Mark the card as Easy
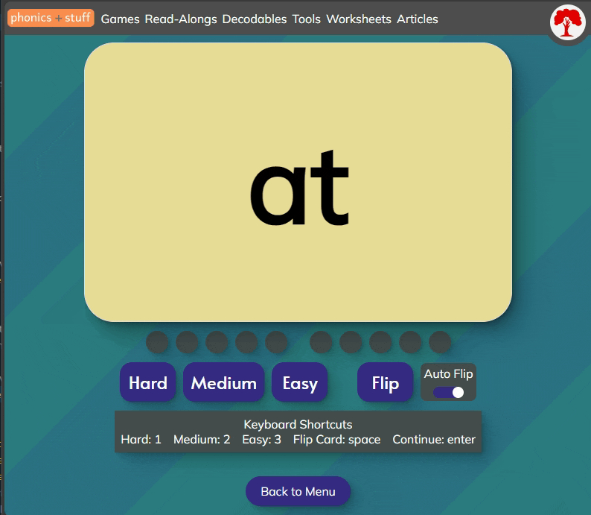Image resolution: width=591 pixels, height=515 pixels. [x=300, y=382]
